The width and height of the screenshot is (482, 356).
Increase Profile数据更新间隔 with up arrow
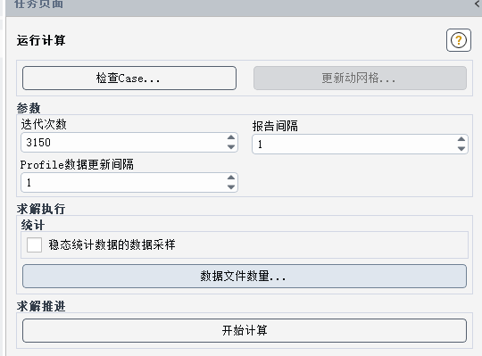coord(231,178)
